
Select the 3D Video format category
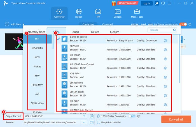37,112
